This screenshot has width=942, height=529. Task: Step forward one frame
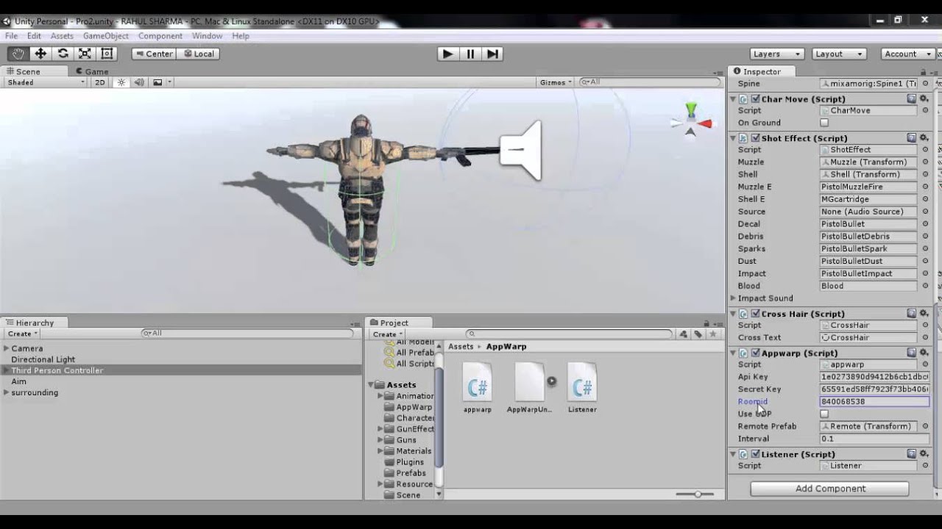coord(492,54)
